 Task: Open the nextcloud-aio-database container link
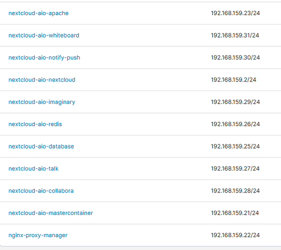(x=41, y=146)
